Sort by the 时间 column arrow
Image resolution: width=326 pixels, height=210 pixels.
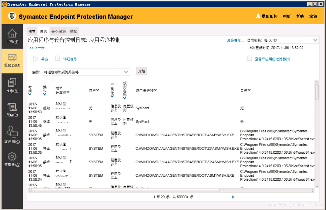pyautogui.click(x=29, y=94)
